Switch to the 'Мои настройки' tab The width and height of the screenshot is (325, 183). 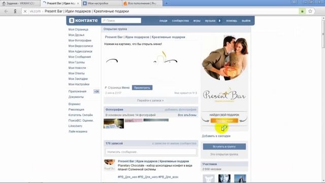tap(102, 4)
